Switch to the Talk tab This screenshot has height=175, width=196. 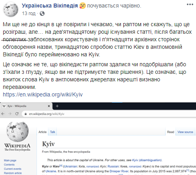[x=52, y=132]
